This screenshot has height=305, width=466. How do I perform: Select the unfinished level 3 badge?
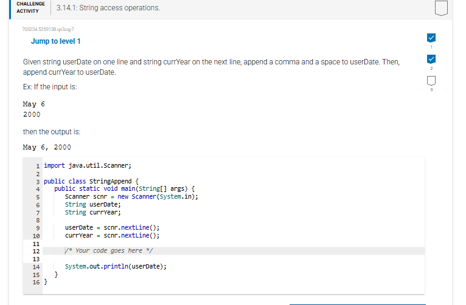coord(431,80)
